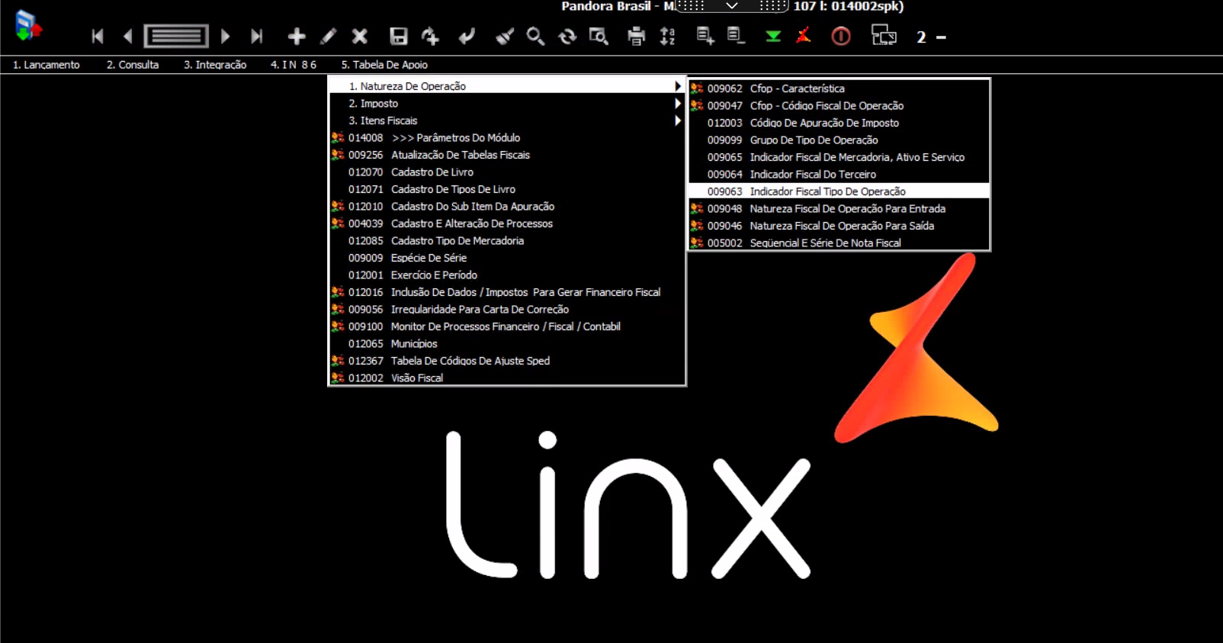Expand the Natureza De Operação submenu arrow

[x=677, y=86]
